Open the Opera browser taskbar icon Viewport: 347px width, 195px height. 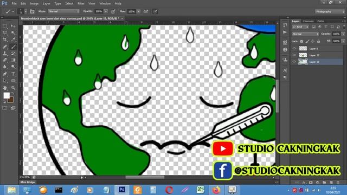[169, 190]
